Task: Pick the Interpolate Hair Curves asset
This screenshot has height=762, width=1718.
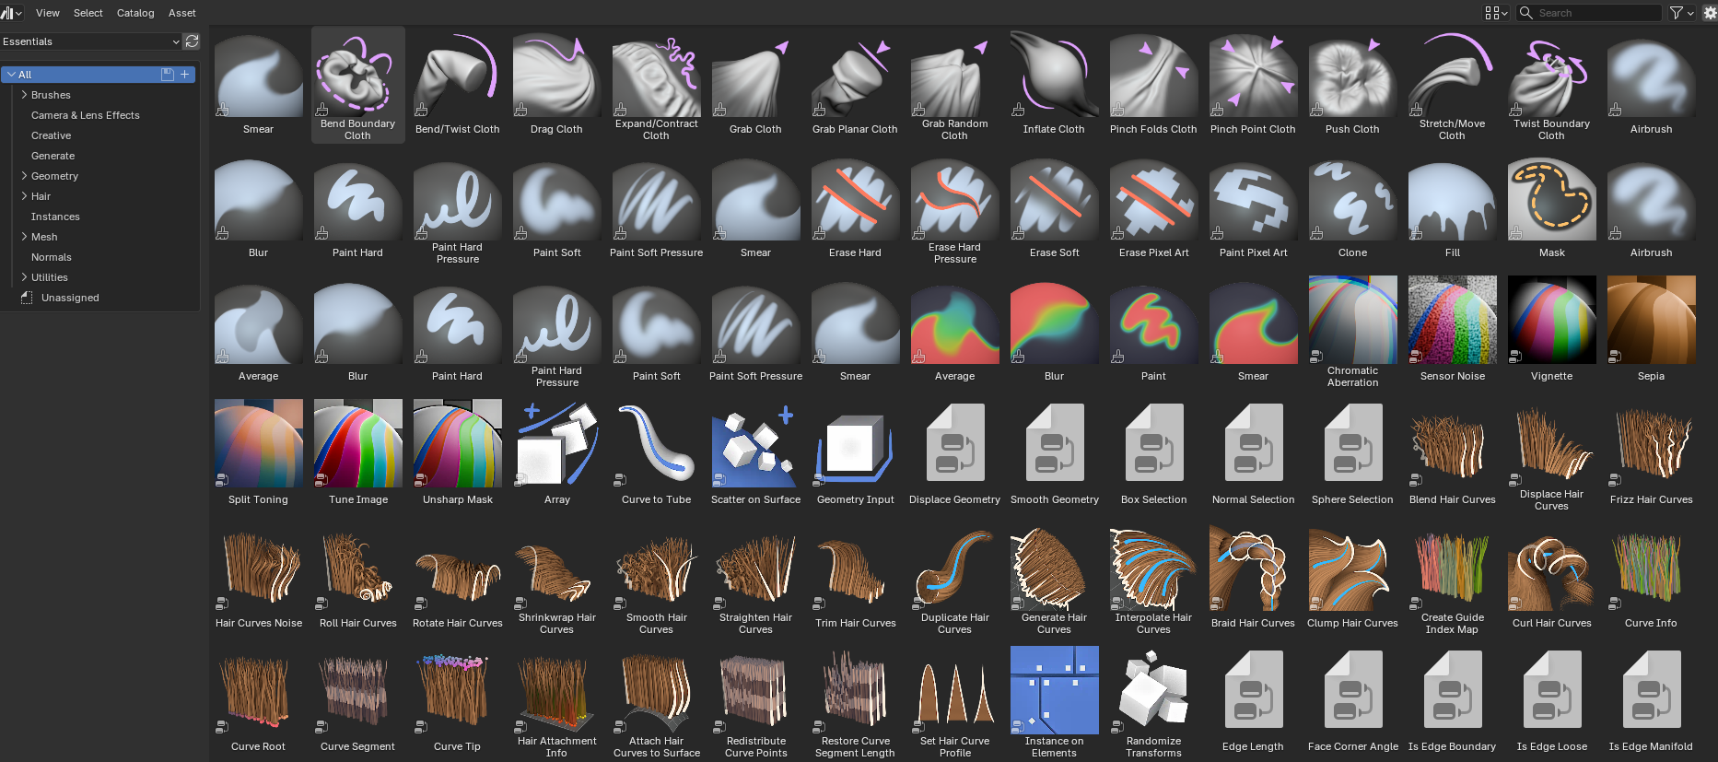Action: tap(1154, 579)
